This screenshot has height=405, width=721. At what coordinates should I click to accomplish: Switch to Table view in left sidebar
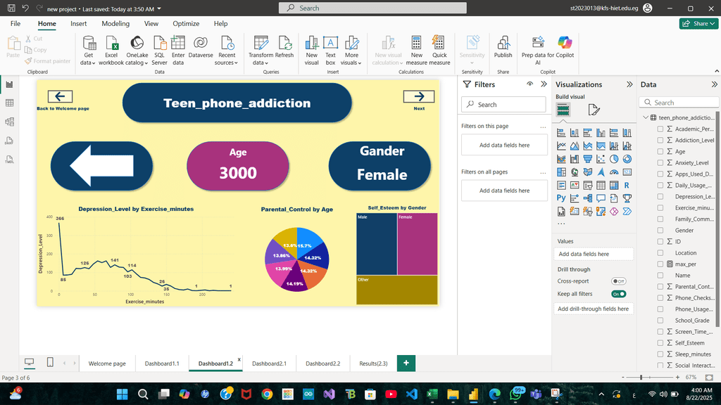10,103
